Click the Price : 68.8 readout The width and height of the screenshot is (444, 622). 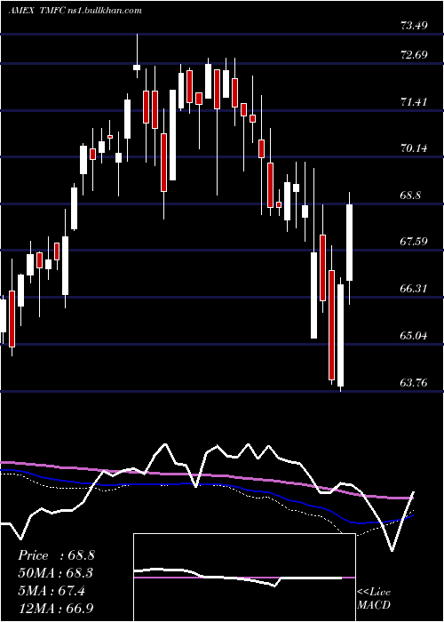(56, 555)
